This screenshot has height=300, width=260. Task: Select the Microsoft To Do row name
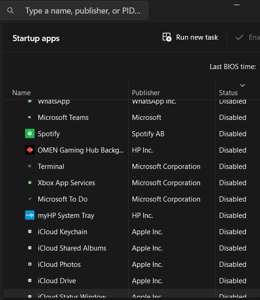coord(62,199)
